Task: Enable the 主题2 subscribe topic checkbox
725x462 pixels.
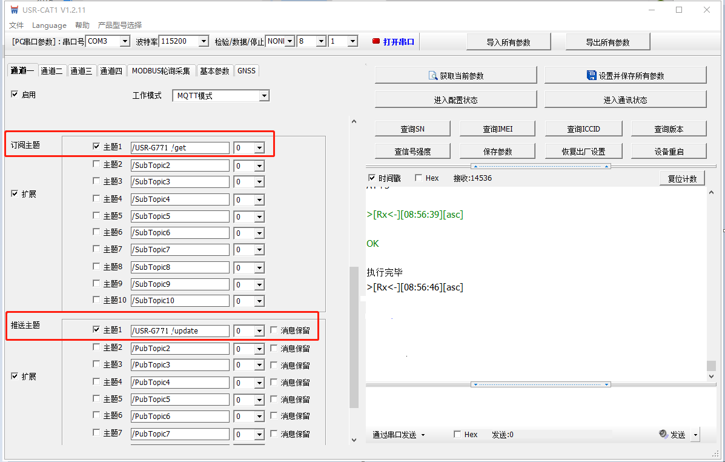Action: pyautogui.click(x=96, y=164)
